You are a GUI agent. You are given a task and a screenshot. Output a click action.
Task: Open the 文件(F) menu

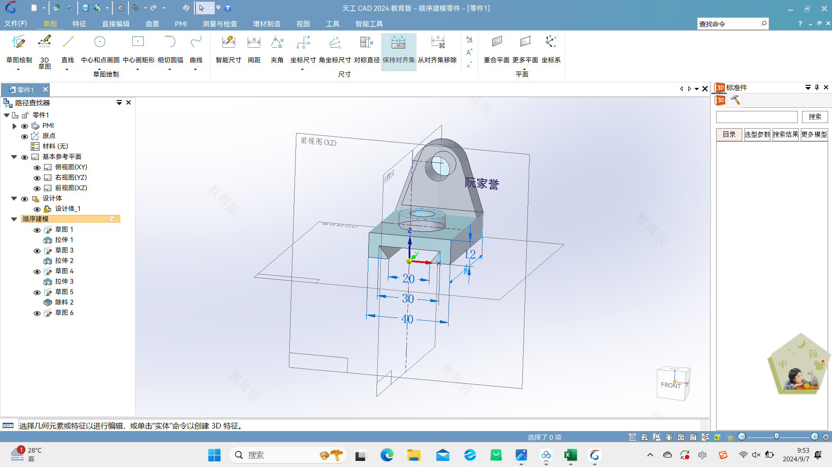[x=16, y=23]
